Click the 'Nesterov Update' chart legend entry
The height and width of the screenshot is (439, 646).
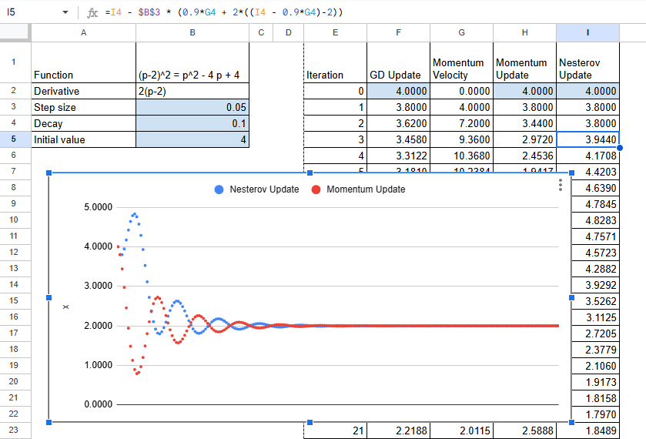coord(256,189)
